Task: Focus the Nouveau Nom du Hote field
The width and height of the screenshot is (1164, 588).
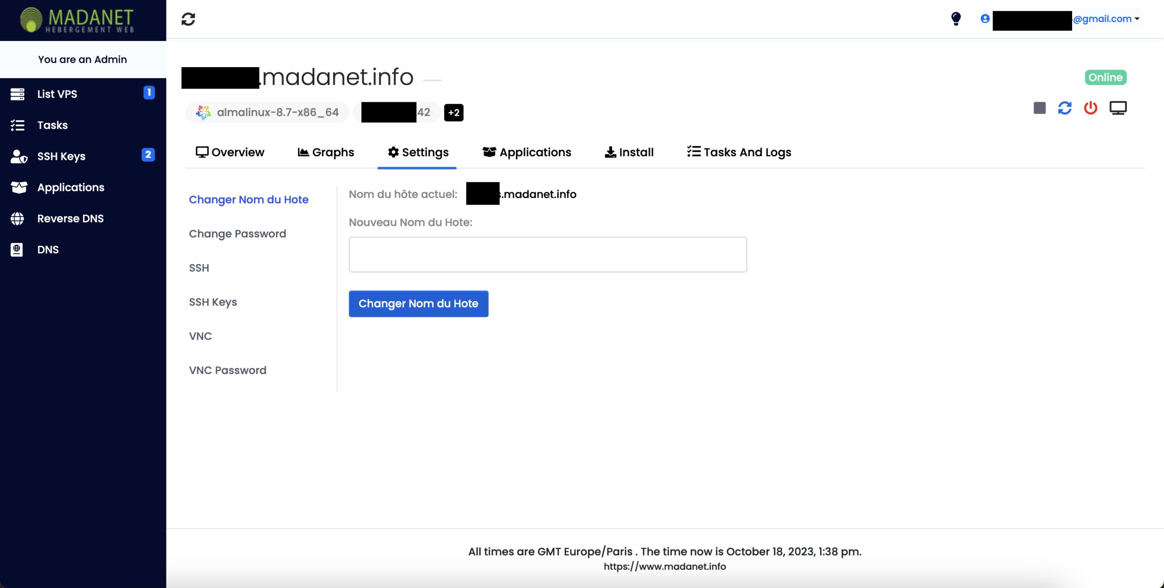Action: coord(547,254)
